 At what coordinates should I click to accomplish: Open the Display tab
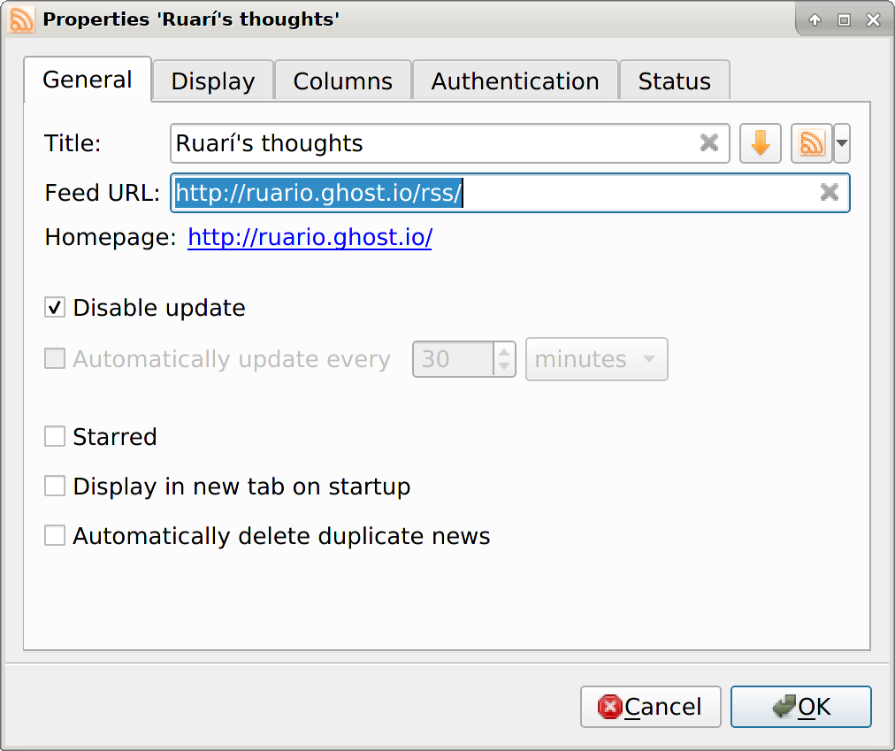(212, 80)
